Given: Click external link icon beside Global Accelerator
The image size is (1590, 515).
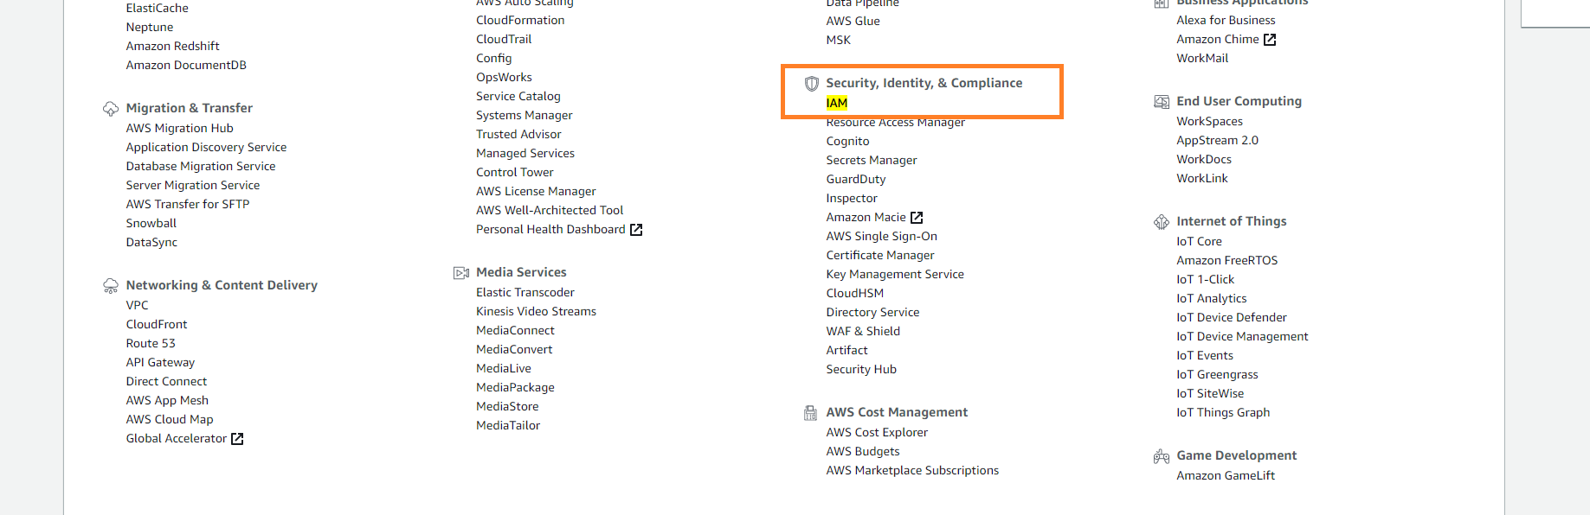Looking at the screenshot, I should click(x=237, y=439).
